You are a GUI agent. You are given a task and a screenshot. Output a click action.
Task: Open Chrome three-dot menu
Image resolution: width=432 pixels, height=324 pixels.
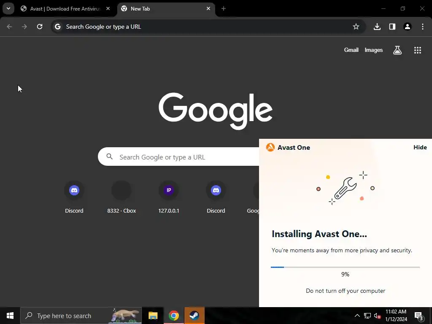[423, 27]
